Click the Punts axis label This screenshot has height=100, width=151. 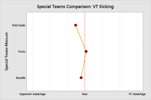tap(22, 52)
